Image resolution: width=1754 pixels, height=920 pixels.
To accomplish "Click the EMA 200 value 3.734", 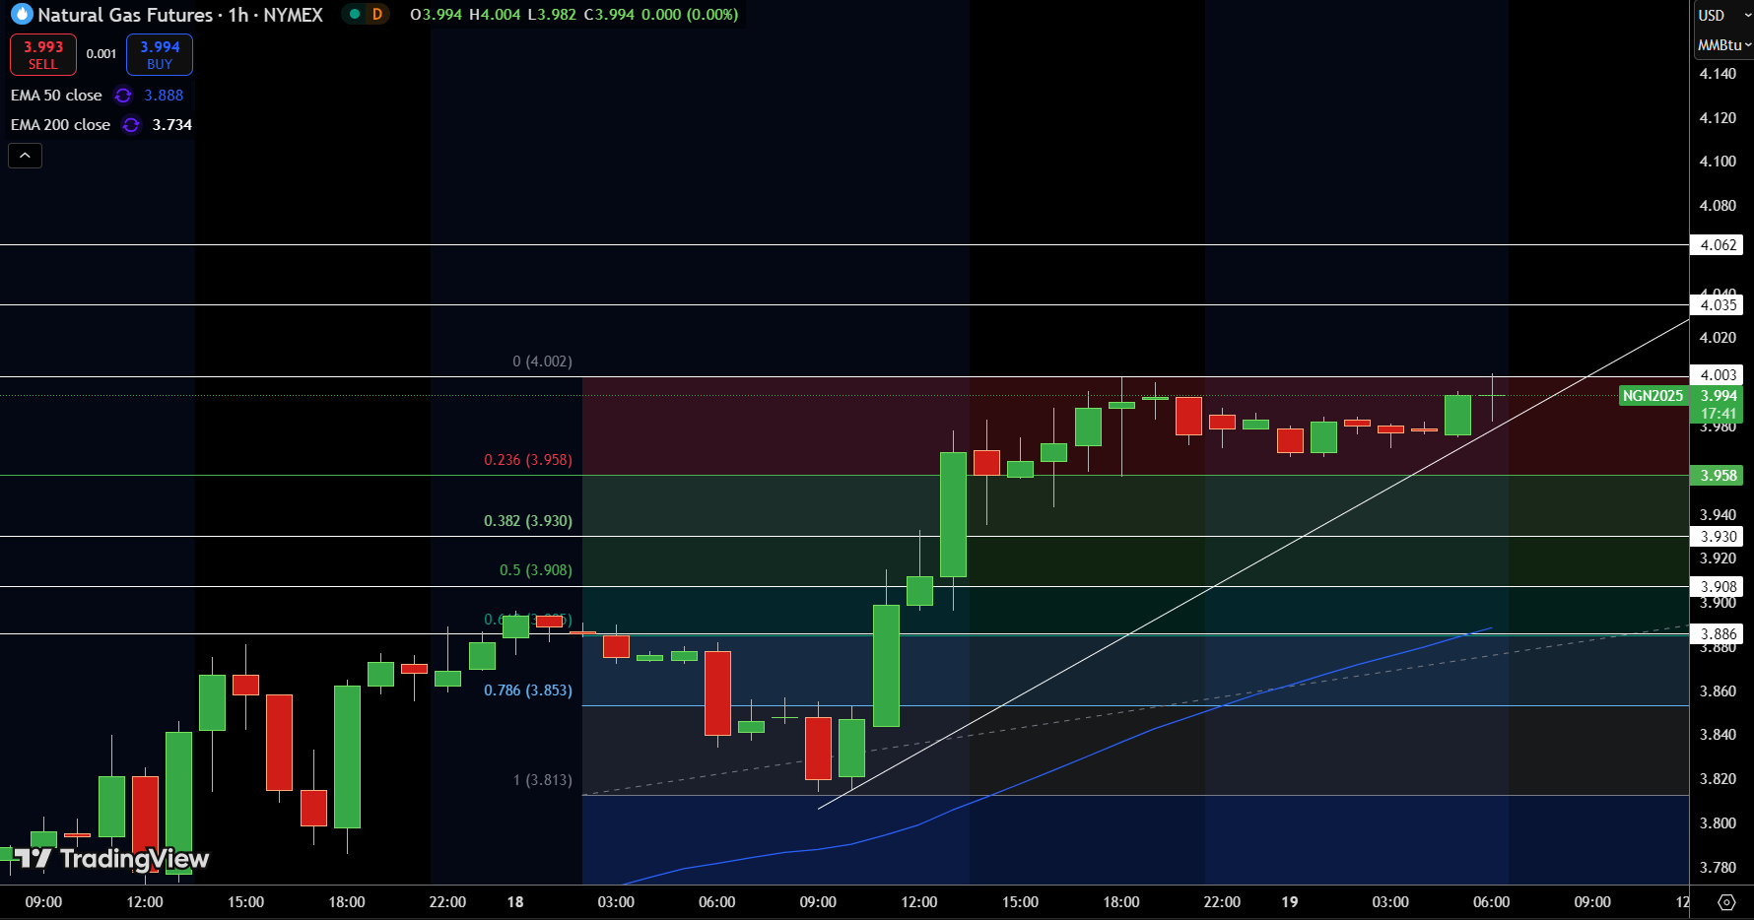I will (172, 125).
